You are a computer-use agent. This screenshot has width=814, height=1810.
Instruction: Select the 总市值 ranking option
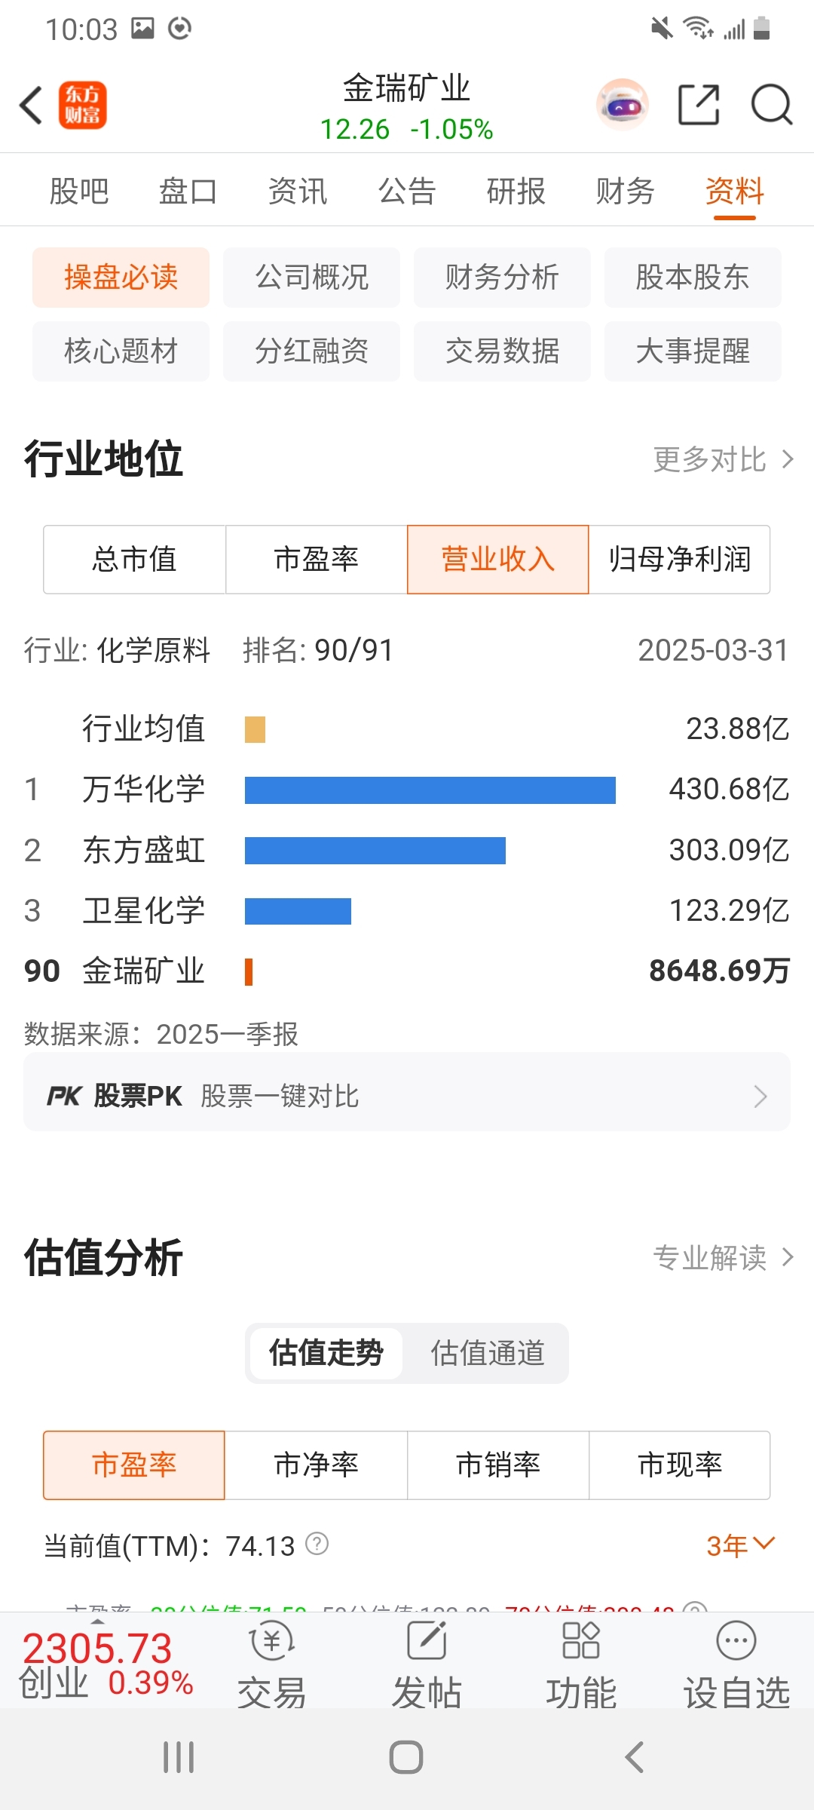click(x=134, y=560)
